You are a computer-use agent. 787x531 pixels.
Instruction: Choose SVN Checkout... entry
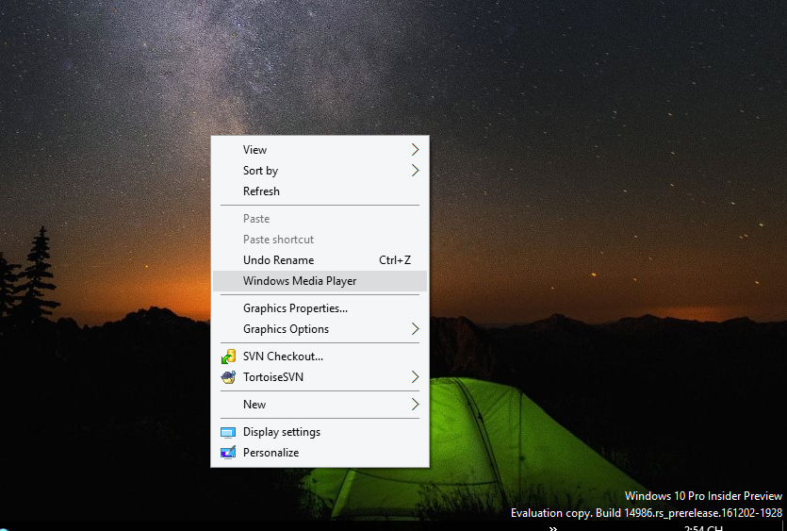tap(320, 357)
